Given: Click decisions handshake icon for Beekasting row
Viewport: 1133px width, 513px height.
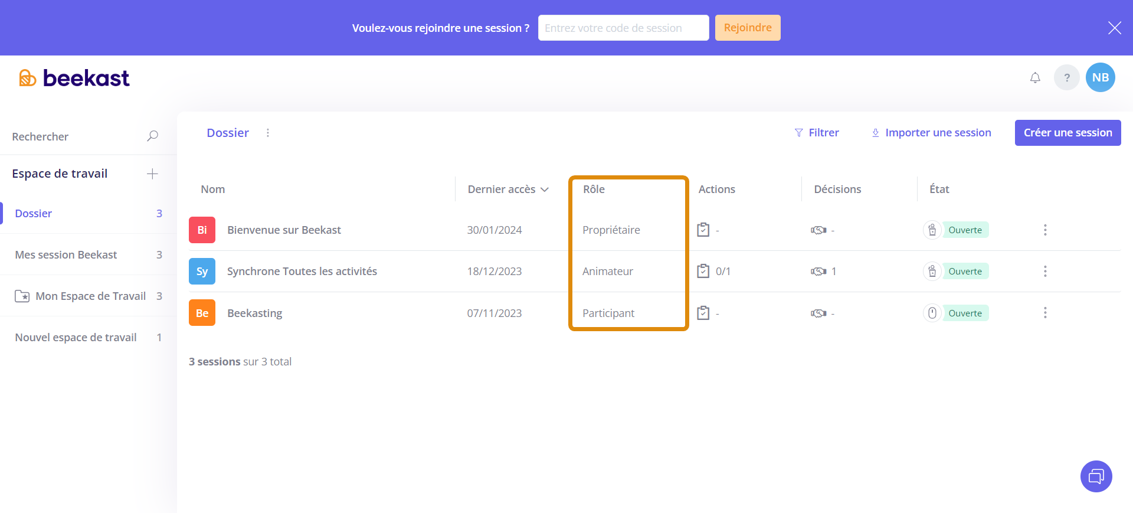Looking at the screenshot, I should coord(818,313).
